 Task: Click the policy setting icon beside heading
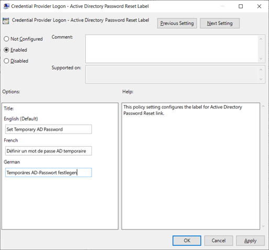click(x=6, y=21)
